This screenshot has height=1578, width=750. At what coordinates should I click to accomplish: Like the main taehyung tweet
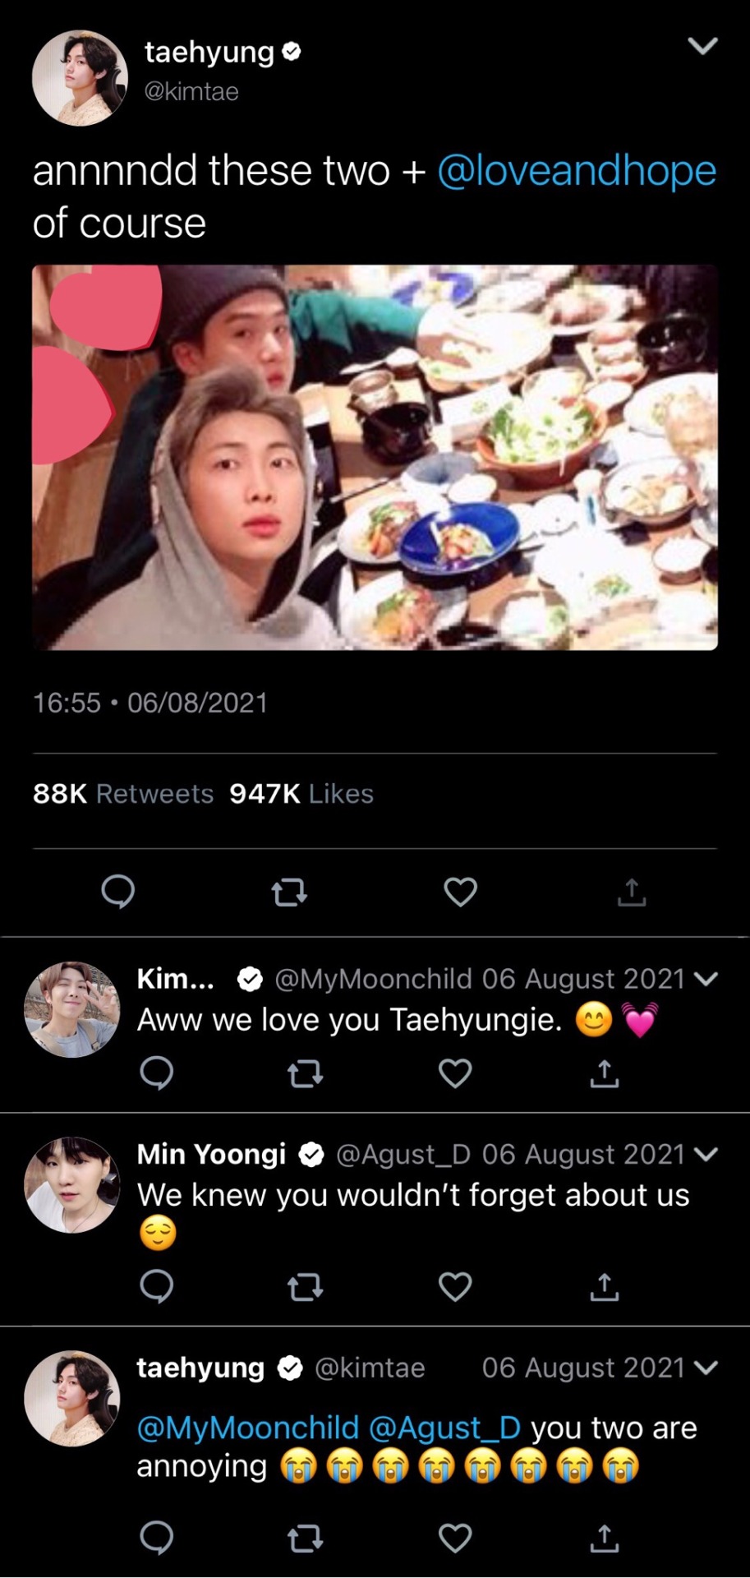460,892
